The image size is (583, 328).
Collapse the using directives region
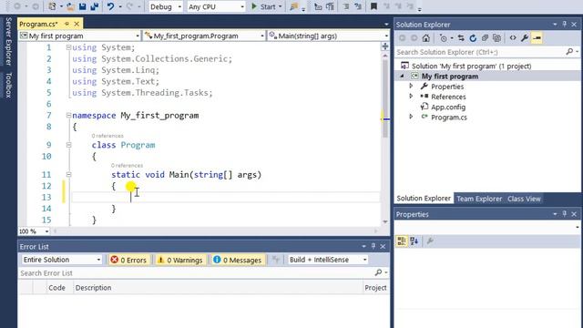click(68, 47)
